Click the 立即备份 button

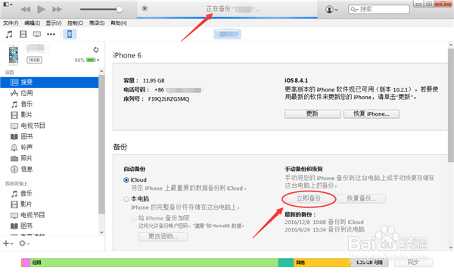[309, 199]
